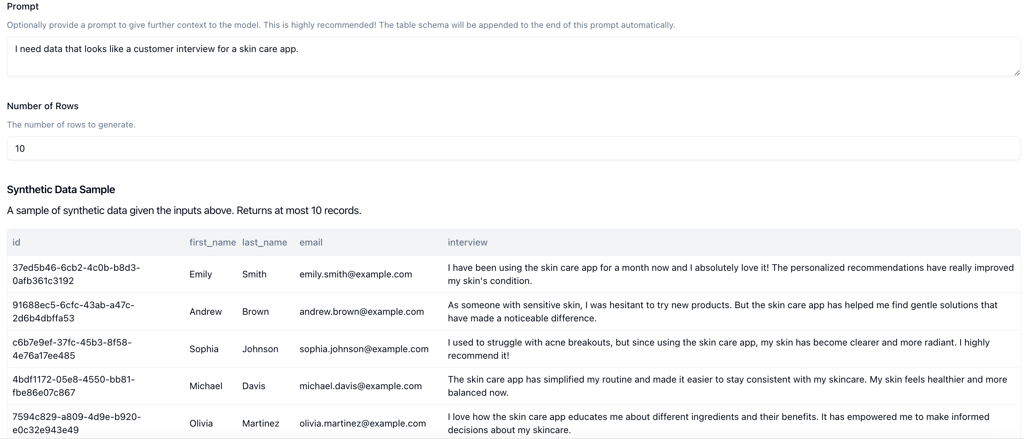Click the last name Martinez cell
Screen dimensions: 1024x439
[x=260, y=423]
